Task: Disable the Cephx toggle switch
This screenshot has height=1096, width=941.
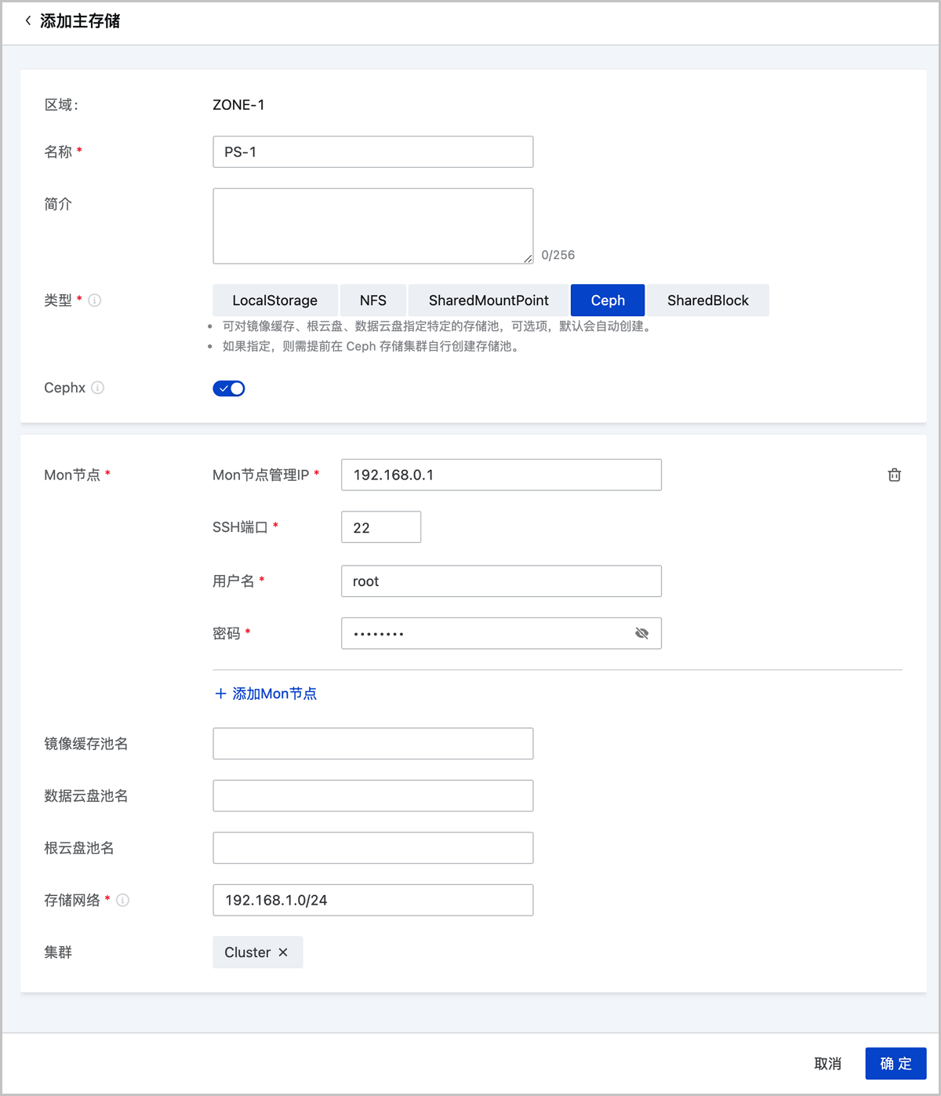Action: point(229,388)
